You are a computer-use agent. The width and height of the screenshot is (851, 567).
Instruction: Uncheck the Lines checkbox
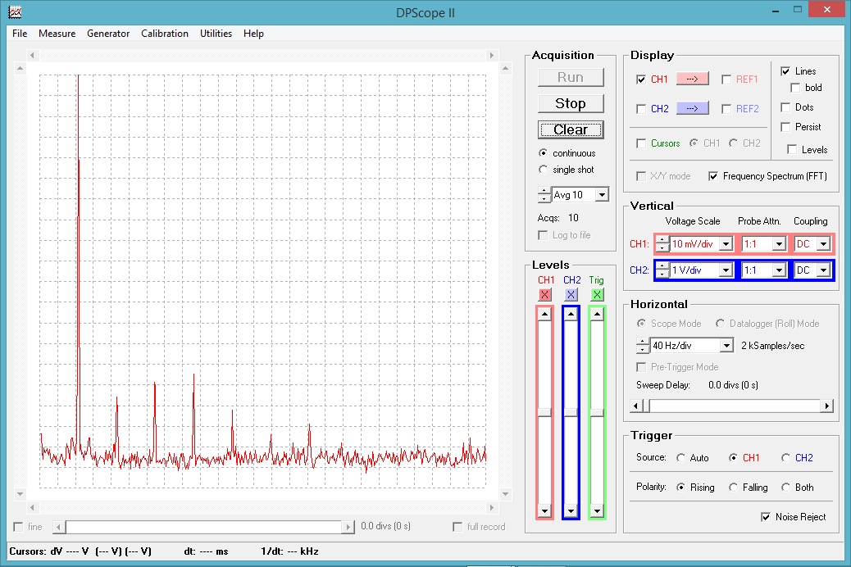(x=785, y=71)
